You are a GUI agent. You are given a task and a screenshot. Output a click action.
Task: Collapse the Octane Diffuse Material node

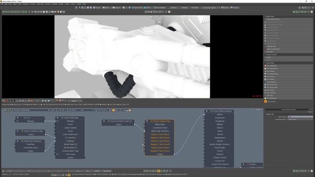pos(207,111)
